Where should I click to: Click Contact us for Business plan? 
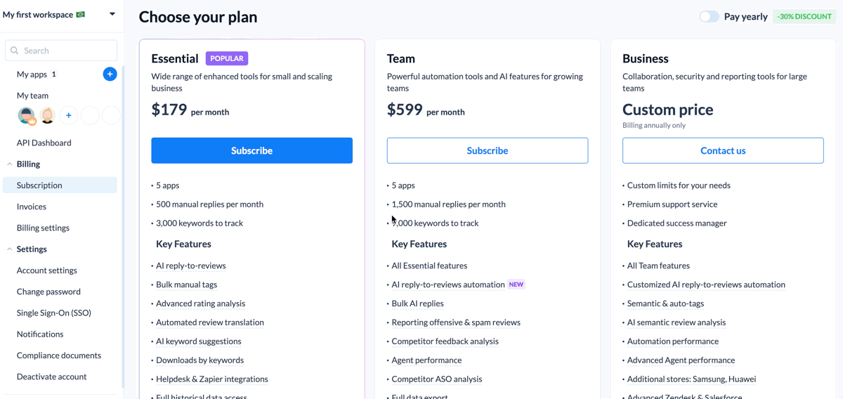coord(723,150)
